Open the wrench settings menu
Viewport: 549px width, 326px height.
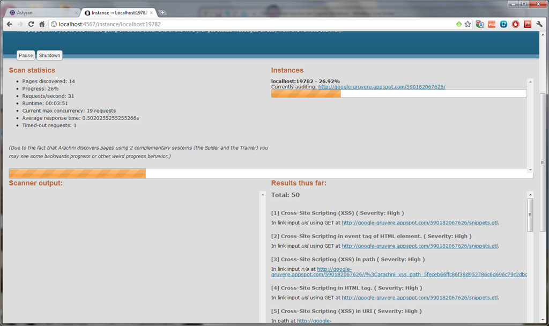(539, 24)
